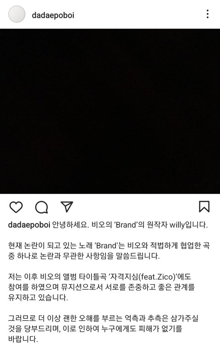Tap the line 유지하고 있습니다
The height and width of the screenshot is (345, 220).
click(38, 297)
